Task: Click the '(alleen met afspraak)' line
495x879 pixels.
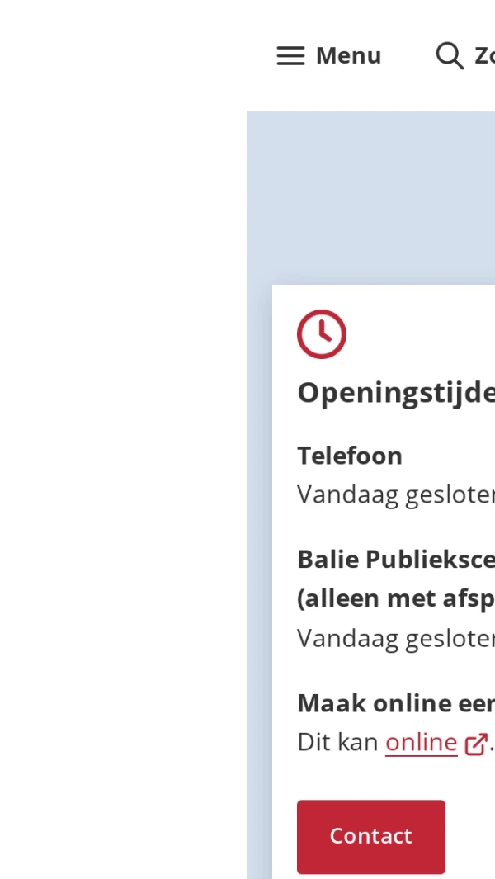Action: point(394,598)
